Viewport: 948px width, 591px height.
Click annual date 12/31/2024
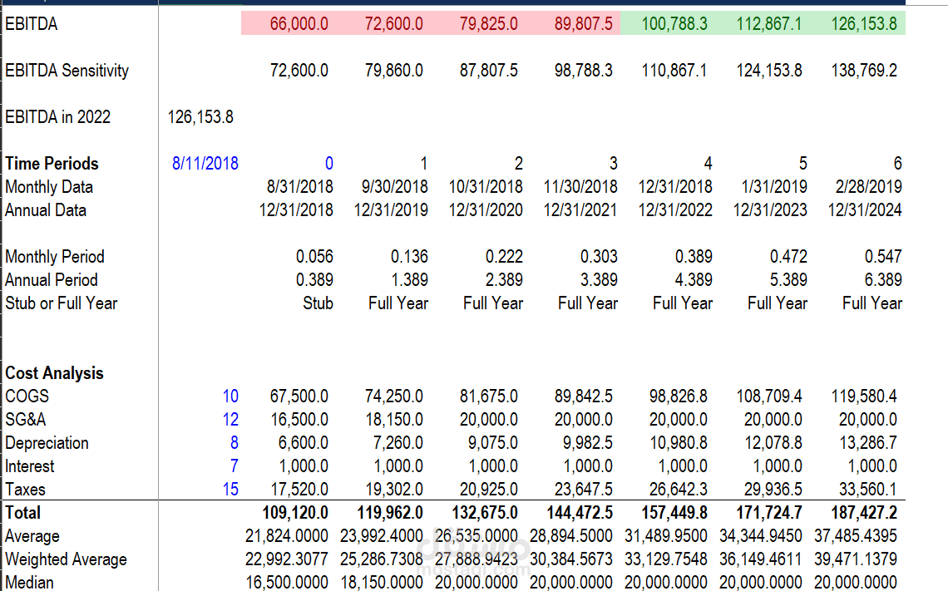point(865,209)
